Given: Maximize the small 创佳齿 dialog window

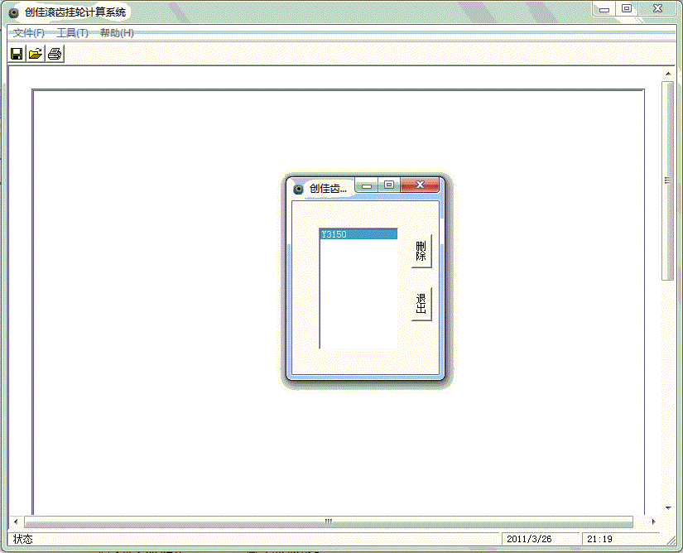Looking at the screenshot, I should [x=388, y=185].
